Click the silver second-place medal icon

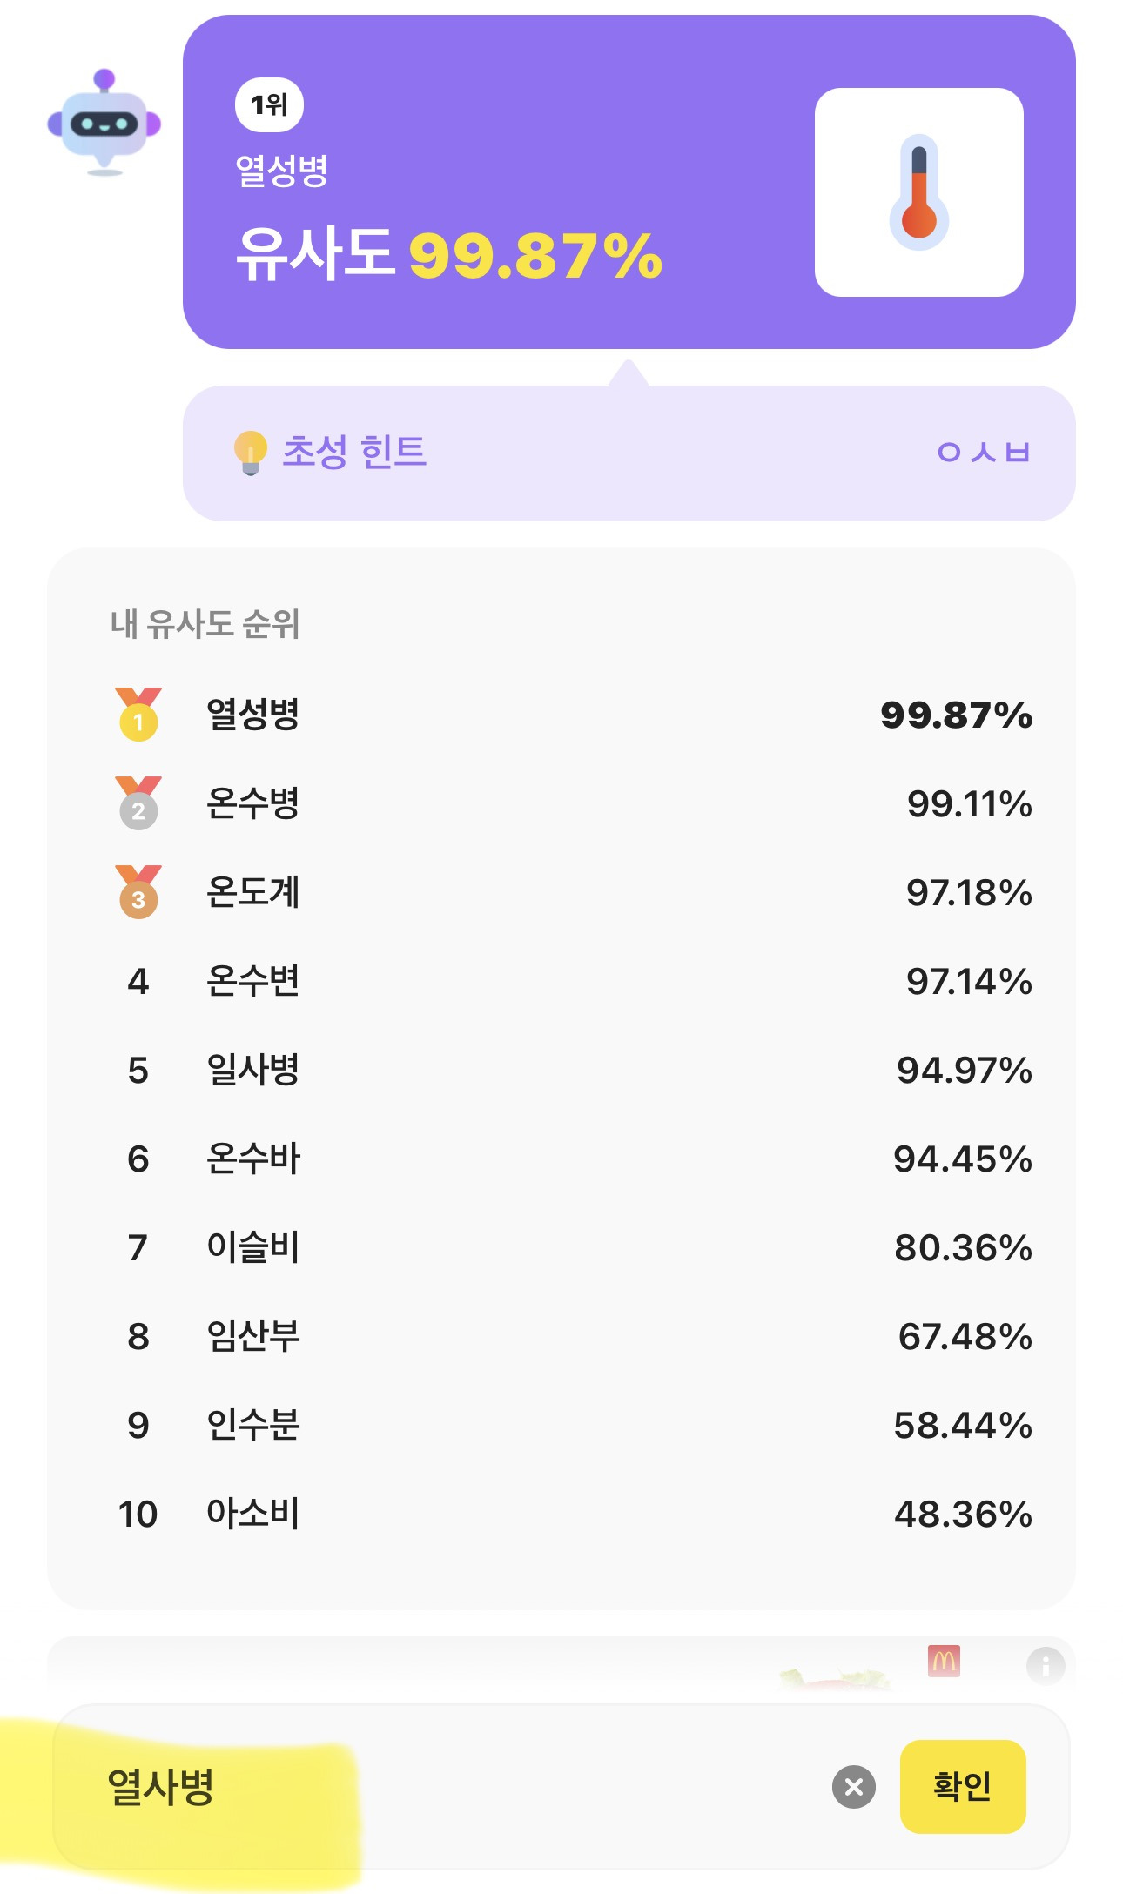(138, 803)
